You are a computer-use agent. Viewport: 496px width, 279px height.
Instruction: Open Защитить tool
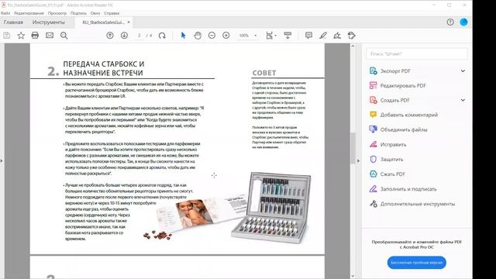tap(391, 160)
